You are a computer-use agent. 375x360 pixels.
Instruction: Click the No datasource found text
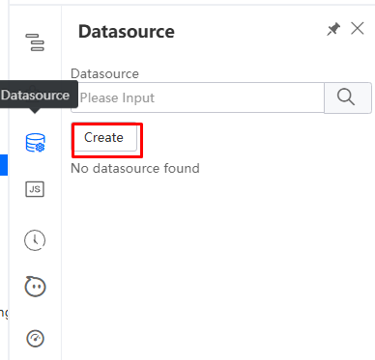point(135,168)
